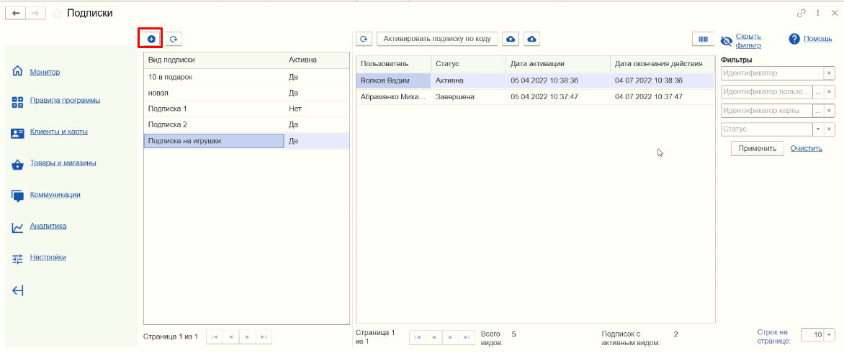
Task: Click the cloud upload icon button
Action: pyautogui.click(x=511, y=39)
